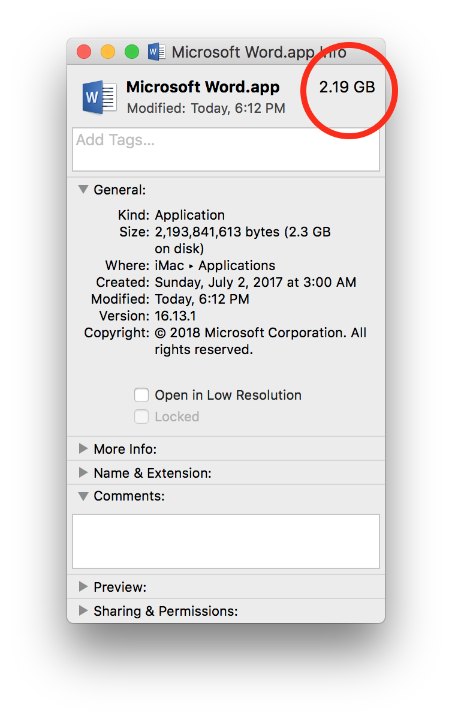
Task: Minimize the window with yellow button
Action: pyautogui.click(x=108, y=52)
